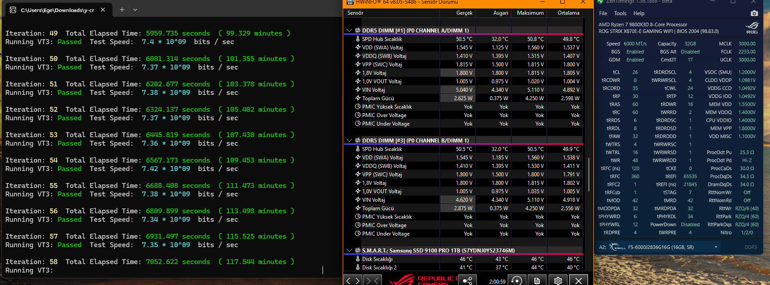Open HWiNFO sensor settings gear
770x285 pixels.
pyautogui.click(x=558, y=281)
